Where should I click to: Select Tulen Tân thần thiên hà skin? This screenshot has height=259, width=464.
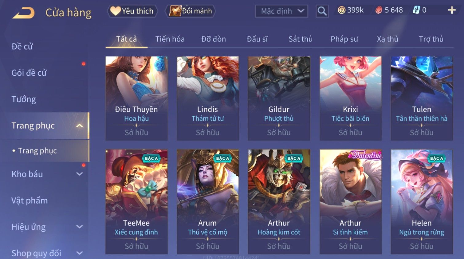tap(422, 98)
